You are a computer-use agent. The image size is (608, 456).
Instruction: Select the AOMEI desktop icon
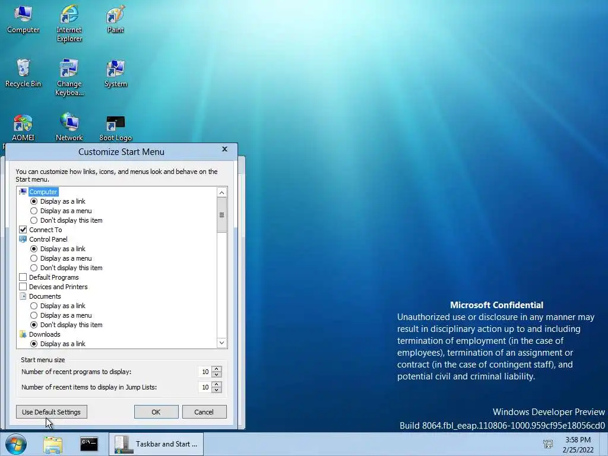point(23,128)
